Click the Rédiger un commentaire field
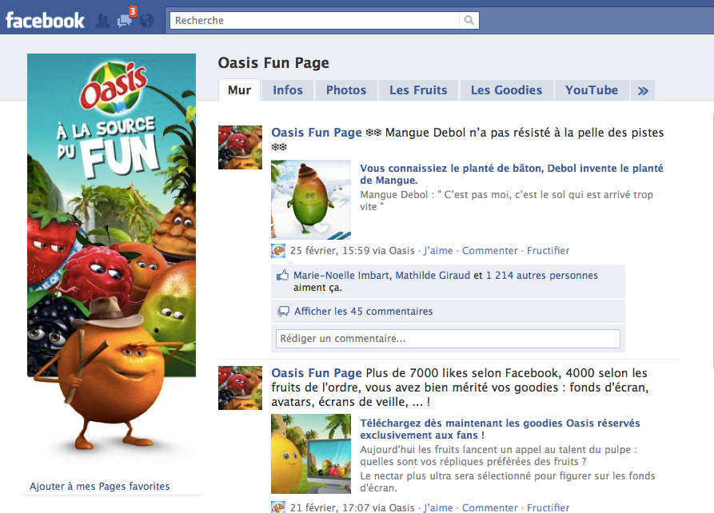Image resolution: width=714 pixels, height=513 pixels. [x=448, y=339]
